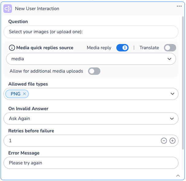Click the Translate label
This screenshot has height=181, width=186.
coord(149,48)
